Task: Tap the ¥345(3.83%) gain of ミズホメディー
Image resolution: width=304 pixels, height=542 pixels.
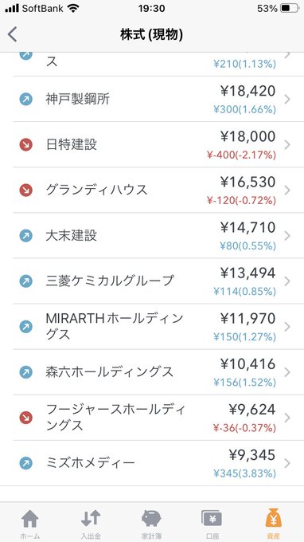Action: point(244,473)
